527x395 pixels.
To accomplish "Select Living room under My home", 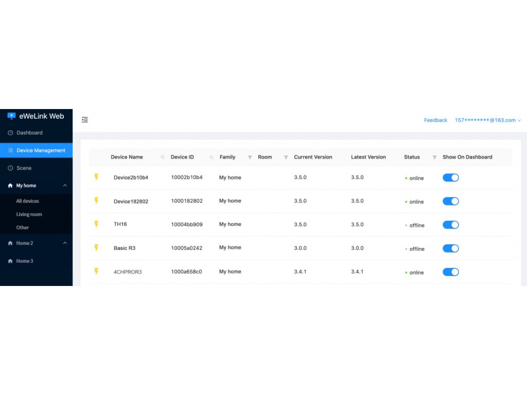I will [29, 214].
